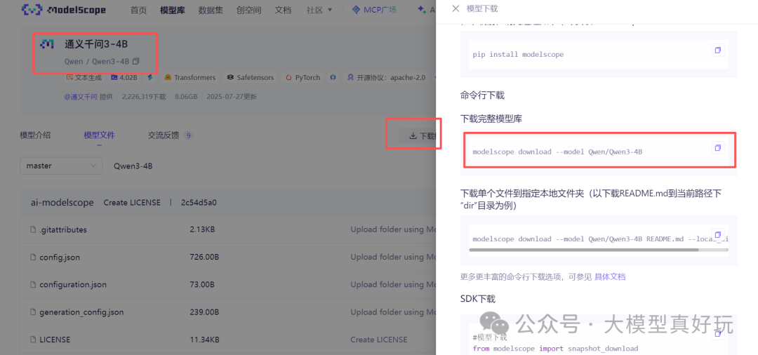Open the LICENSE file
Viewport: 758px width, 355px height.
pyautogui.click(x=55, y=340)
